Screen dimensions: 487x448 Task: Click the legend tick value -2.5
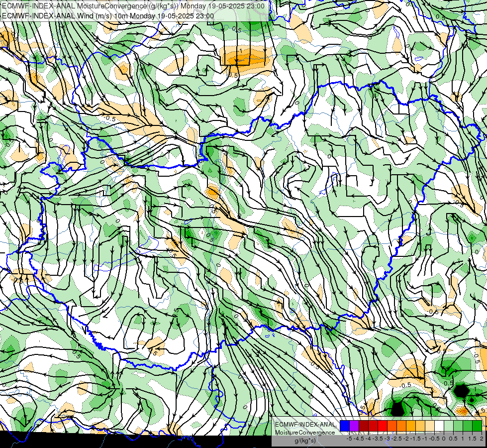396,439
